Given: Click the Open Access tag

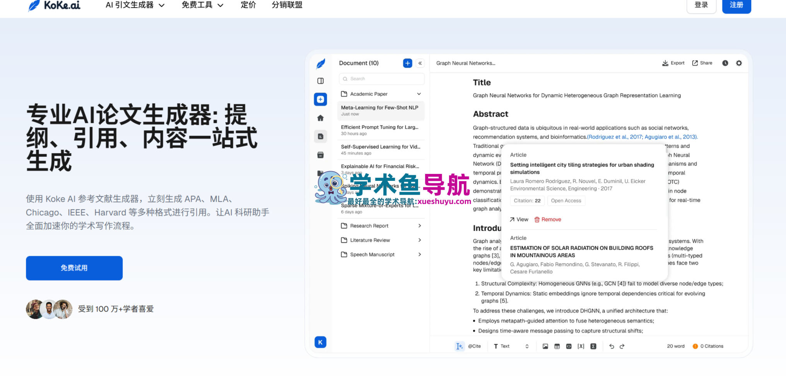Looking at the screenshot, I should coord(566,201).
